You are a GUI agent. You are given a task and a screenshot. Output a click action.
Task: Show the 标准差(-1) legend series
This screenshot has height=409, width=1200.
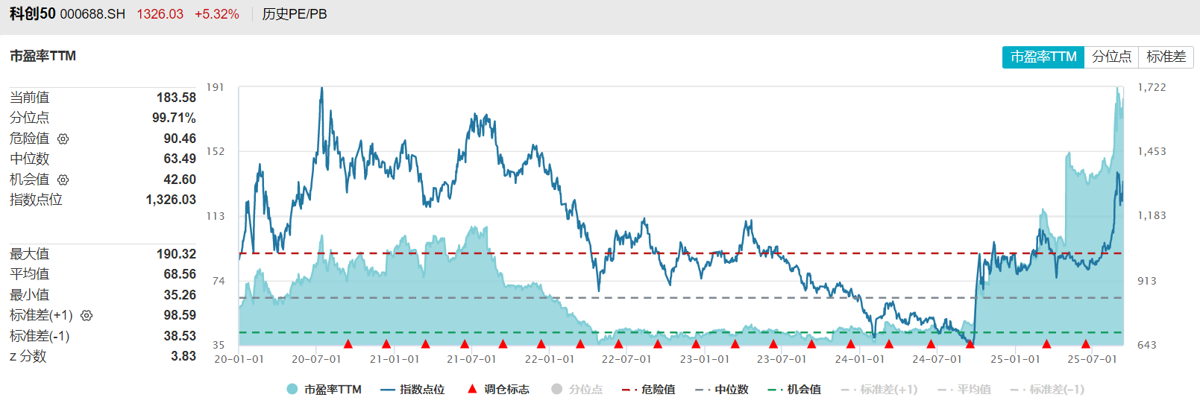tap(1047, 390)
